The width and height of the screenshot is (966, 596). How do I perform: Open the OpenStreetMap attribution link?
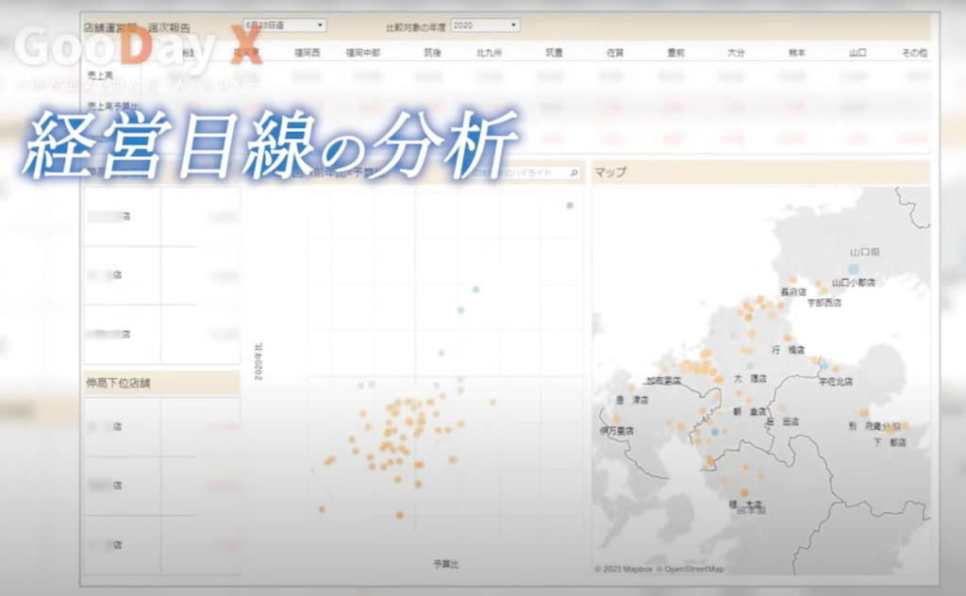click(689, 570)
